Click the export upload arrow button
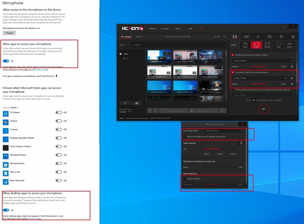304x224 pixels. click(x=223, y=111)
